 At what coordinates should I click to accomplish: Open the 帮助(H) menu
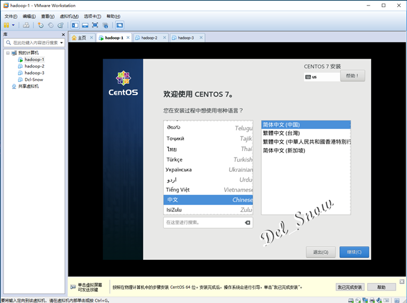(x=113, y=16)
